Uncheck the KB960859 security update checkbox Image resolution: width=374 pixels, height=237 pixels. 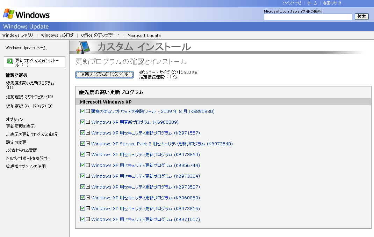[x=82, y=197]
